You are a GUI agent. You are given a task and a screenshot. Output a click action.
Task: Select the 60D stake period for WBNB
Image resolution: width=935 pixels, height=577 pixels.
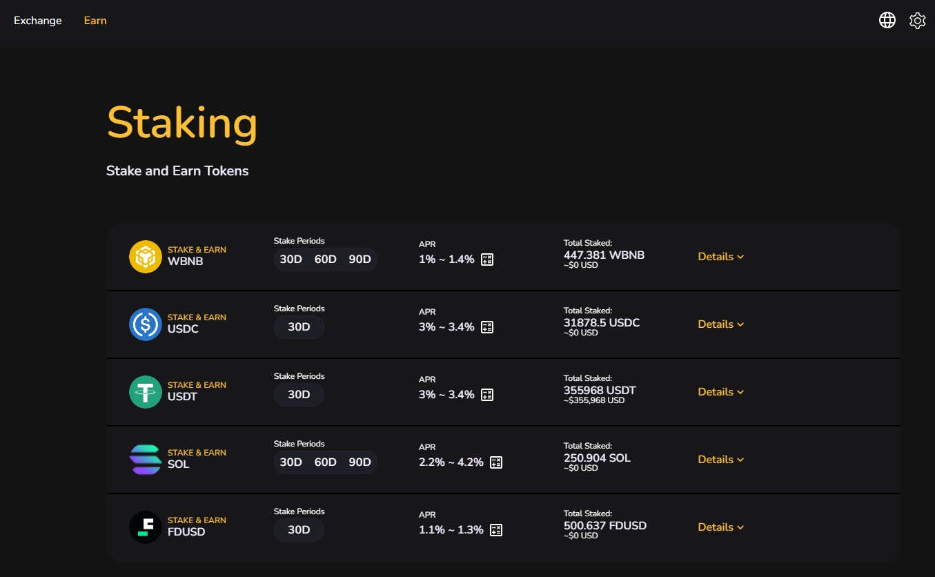click(x=325, y=260)
